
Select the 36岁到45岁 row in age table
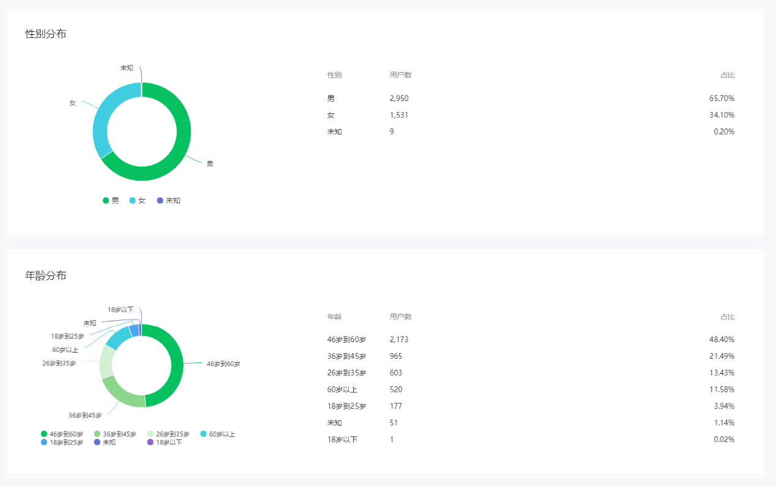(x=531, y=356)
